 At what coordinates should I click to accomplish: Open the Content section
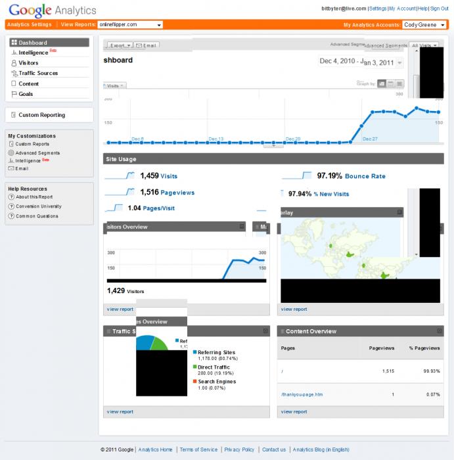28,83
